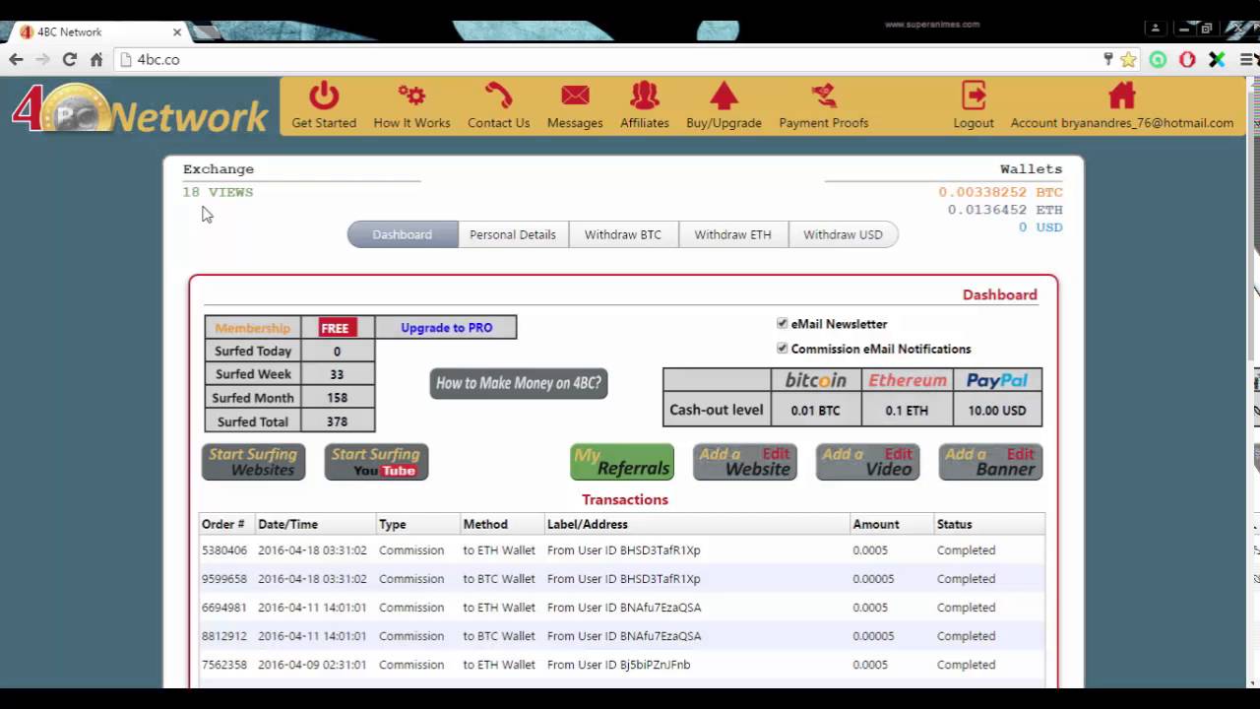Switch to Personal Details tab
This screenshot has height=709, width=1260.
click(513, 234)
